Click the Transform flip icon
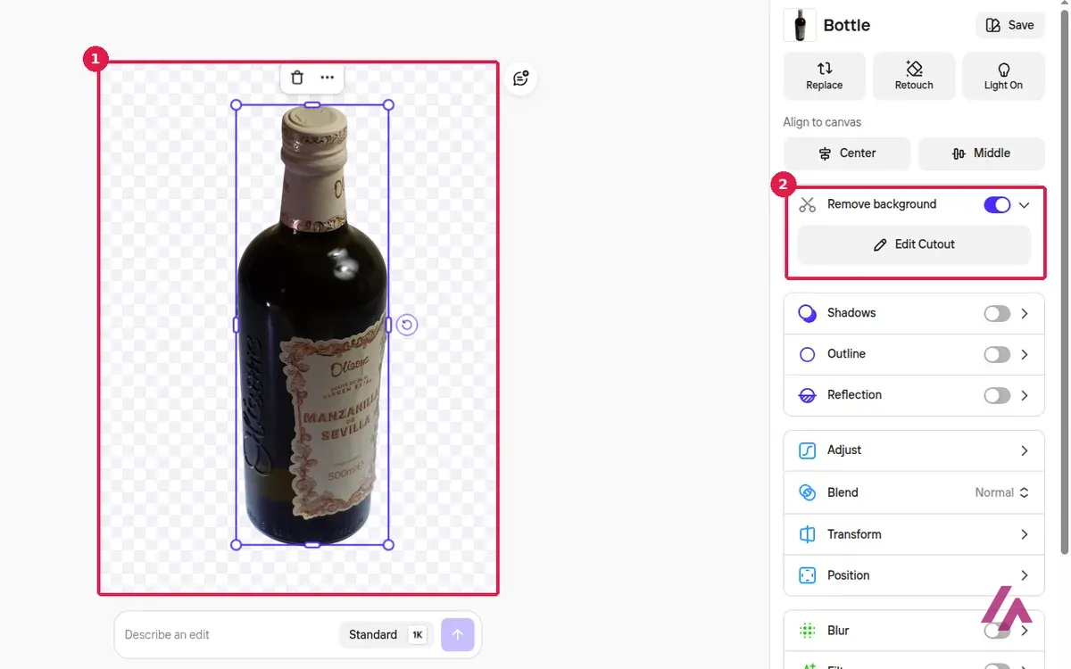The height and width of the screenshot is (669, 1071). point(808,534)
